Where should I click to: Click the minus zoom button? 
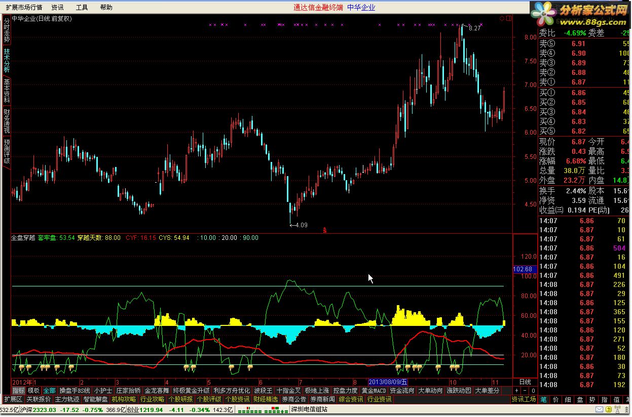(x=525, y=391)
